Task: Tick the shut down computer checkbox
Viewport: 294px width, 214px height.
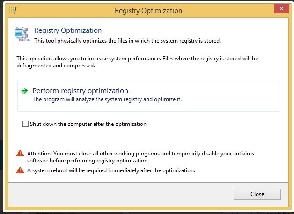Action: tap(25, 125)
